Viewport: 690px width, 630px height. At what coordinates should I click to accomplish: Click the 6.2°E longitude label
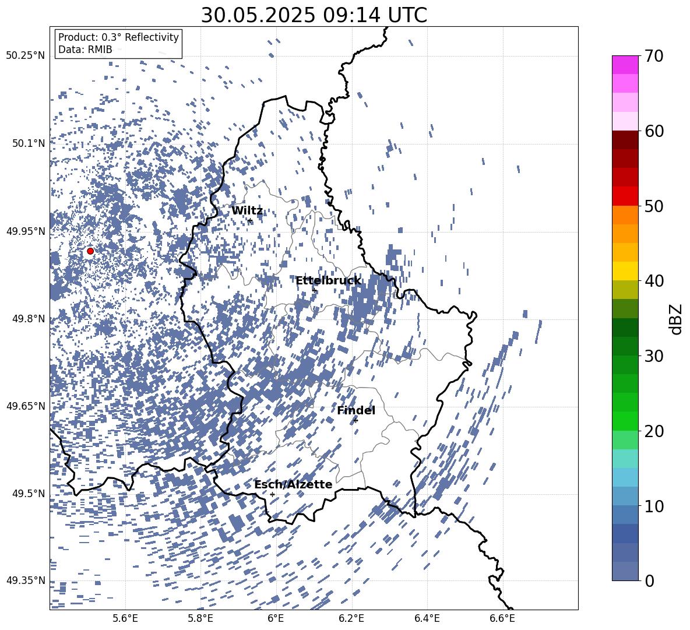pos(351,618)
